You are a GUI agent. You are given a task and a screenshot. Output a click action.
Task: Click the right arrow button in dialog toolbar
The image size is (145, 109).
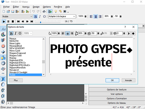tap(129, 34)
